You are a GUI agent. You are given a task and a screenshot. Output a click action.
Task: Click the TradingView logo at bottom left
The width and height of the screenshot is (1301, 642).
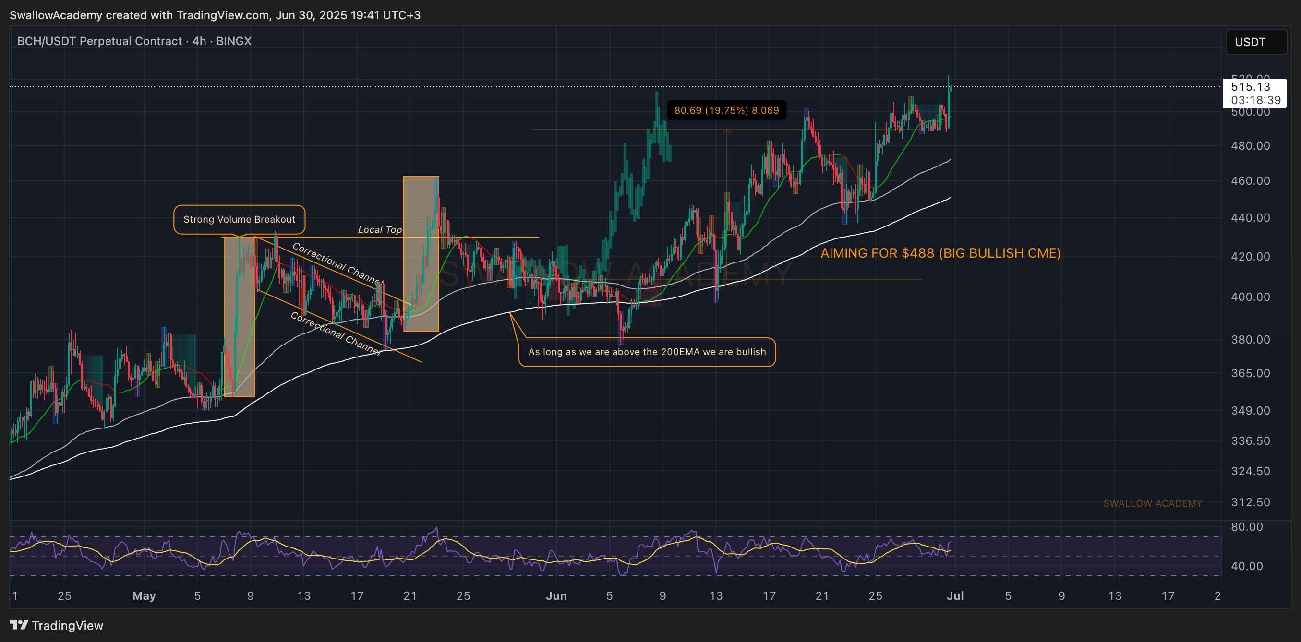56,625
